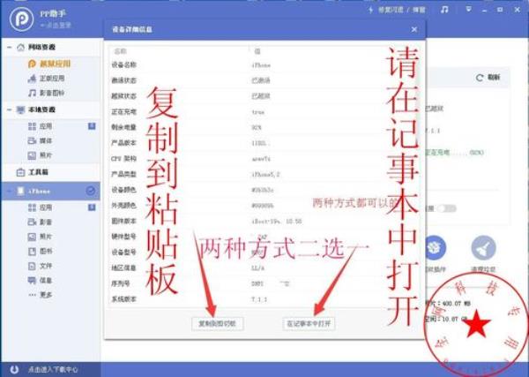Open 图书 under the iPhone device
Screen dimensions: 529x377
pos(40,252)
